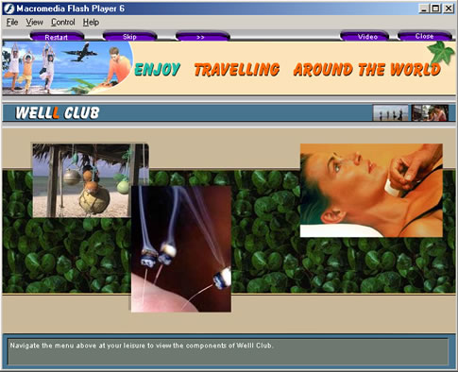This screenshot has width=458, height=372.
Task: Click the TRAVELLING banner word
Action: click(x=237, y=70)
